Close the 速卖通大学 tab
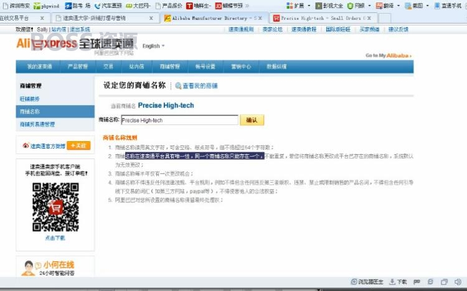The image size is (467, 291). coord(151,18)
